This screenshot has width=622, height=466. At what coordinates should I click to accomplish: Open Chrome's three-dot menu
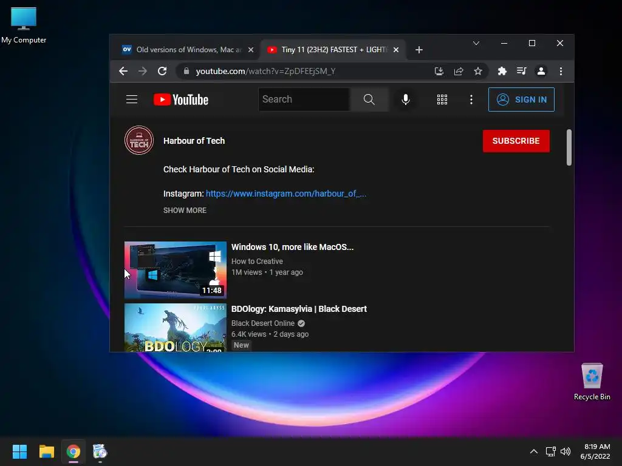coord(561,71)
